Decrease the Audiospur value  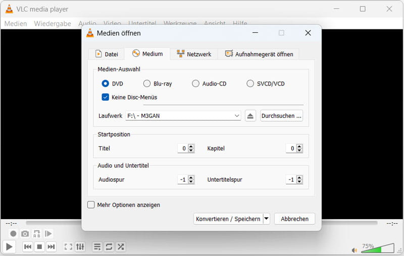[x=191, y=182]
